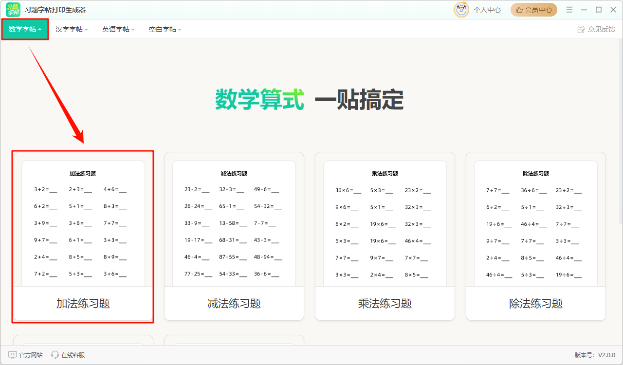The width and height of the screenshot is (623, 365).
Task: Select the 除法练习题 preview thumbnail
Action: [x=536, y=223]
